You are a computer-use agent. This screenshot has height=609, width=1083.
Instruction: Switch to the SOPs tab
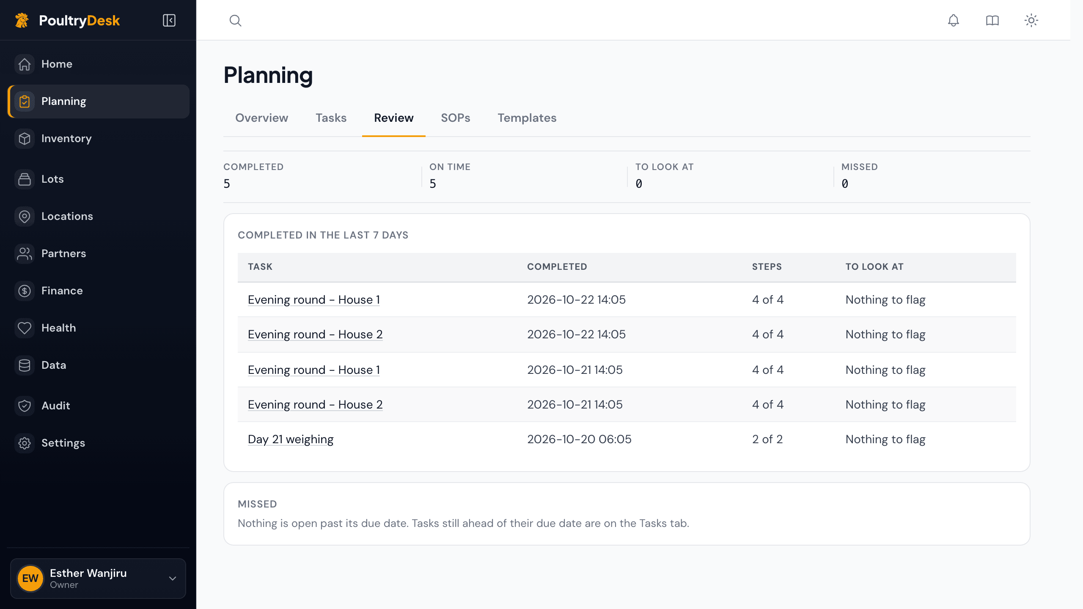point(455,118)
